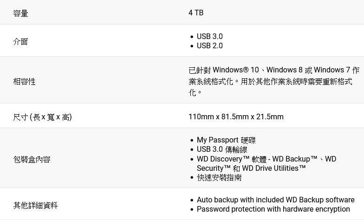364x220 pixels.
Task: Click the 包裝盒內容 row label
Action: (32, 159)
